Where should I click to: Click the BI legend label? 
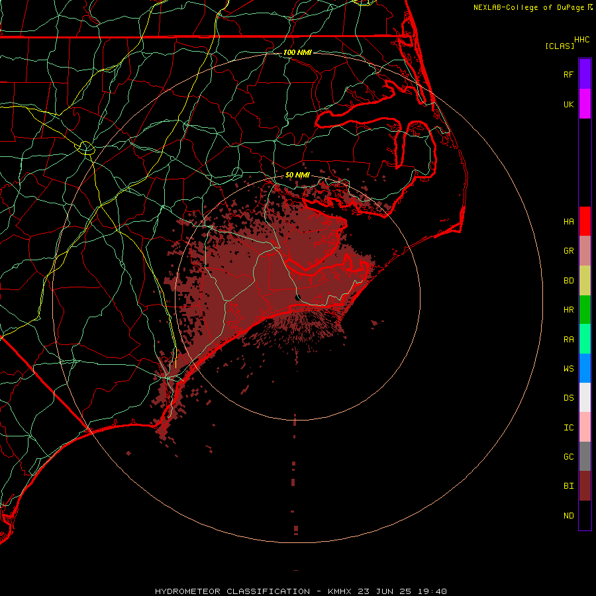coord(568,486)
